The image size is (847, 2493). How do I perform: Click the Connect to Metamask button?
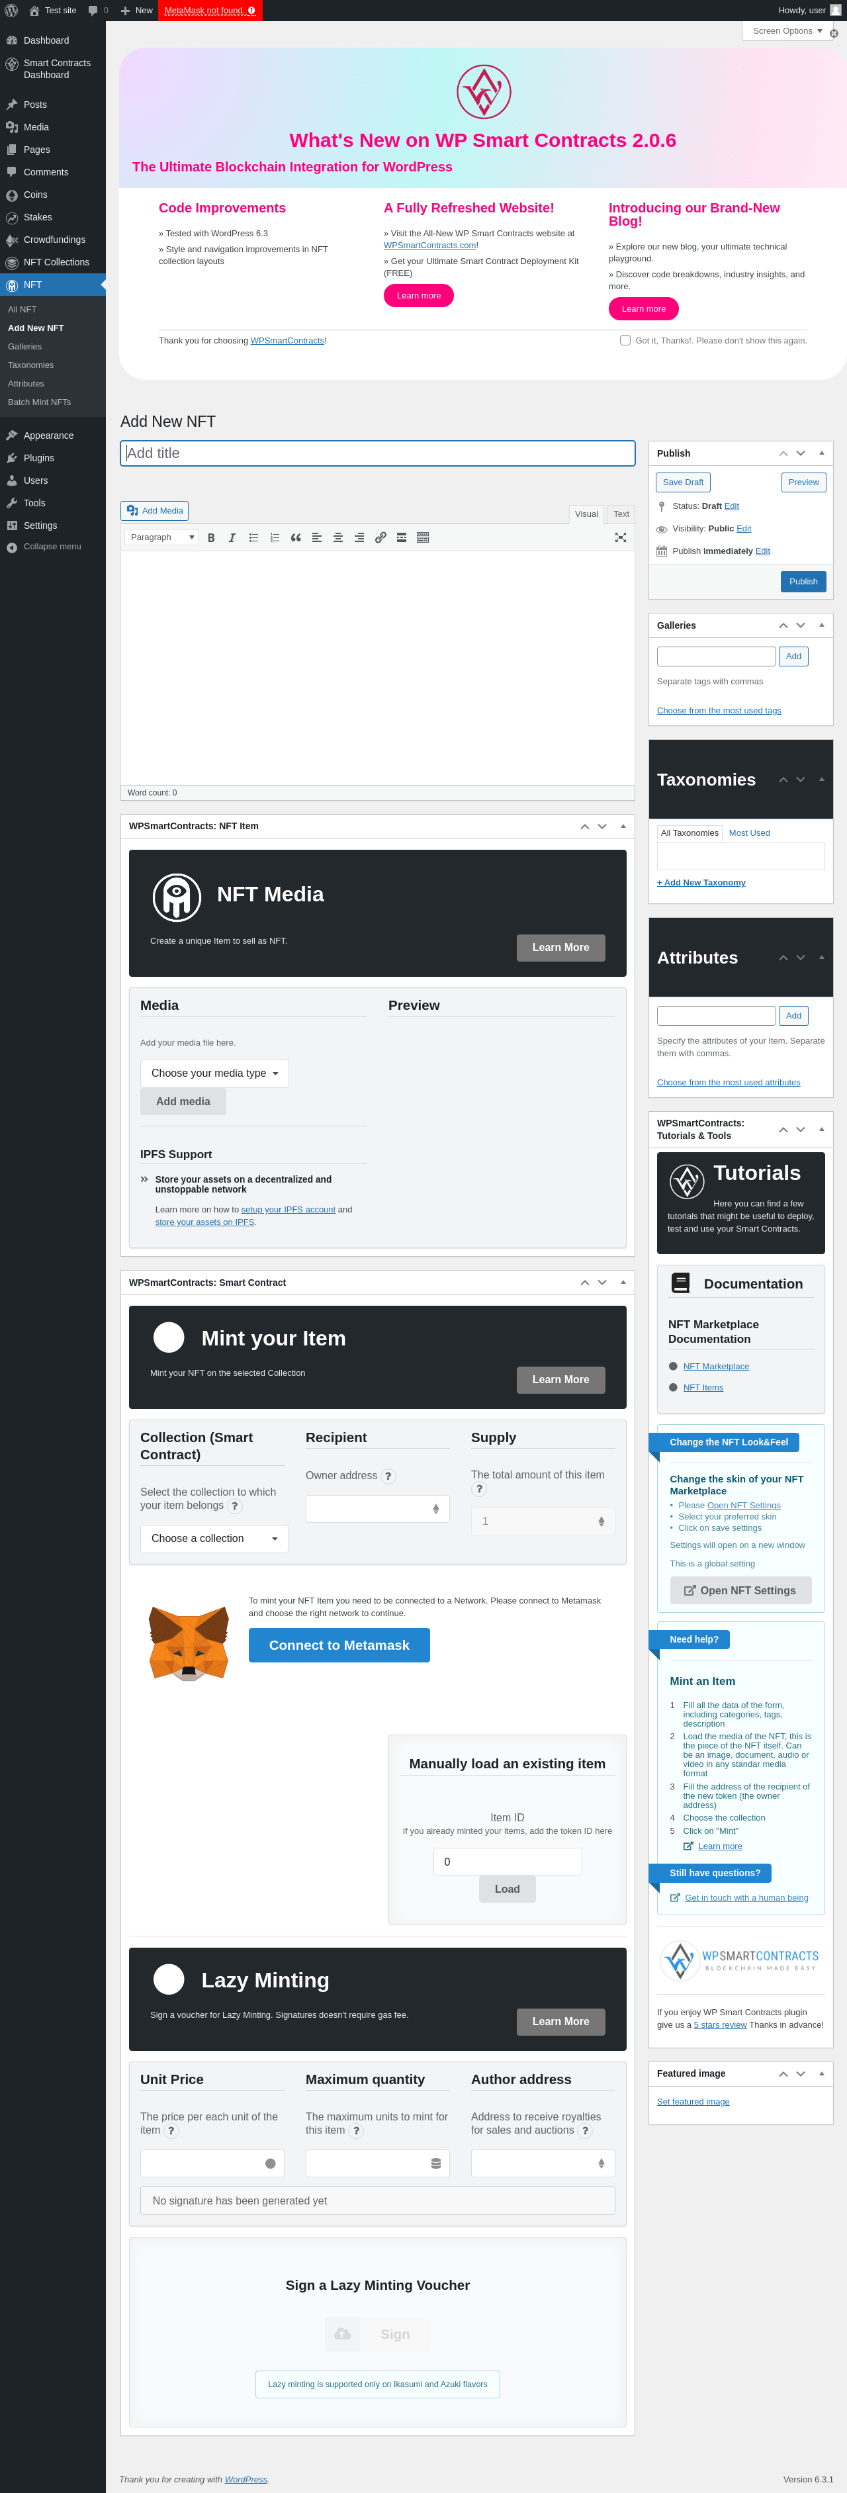pos(339,1645)
